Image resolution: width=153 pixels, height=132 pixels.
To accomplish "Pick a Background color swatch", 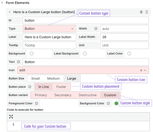I will 31,54.
